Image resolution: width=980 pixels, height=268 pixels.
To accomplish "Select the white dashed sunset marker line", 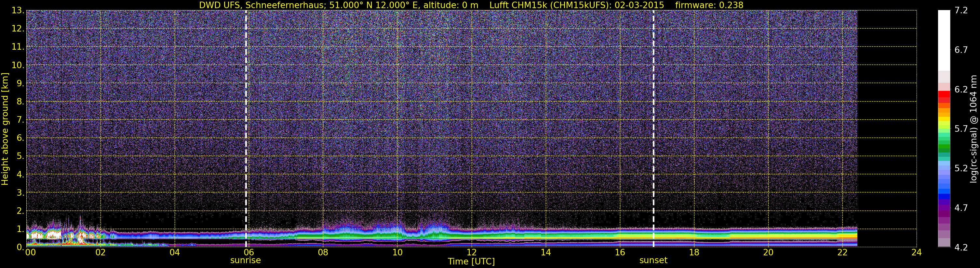I will click(653, 129).
